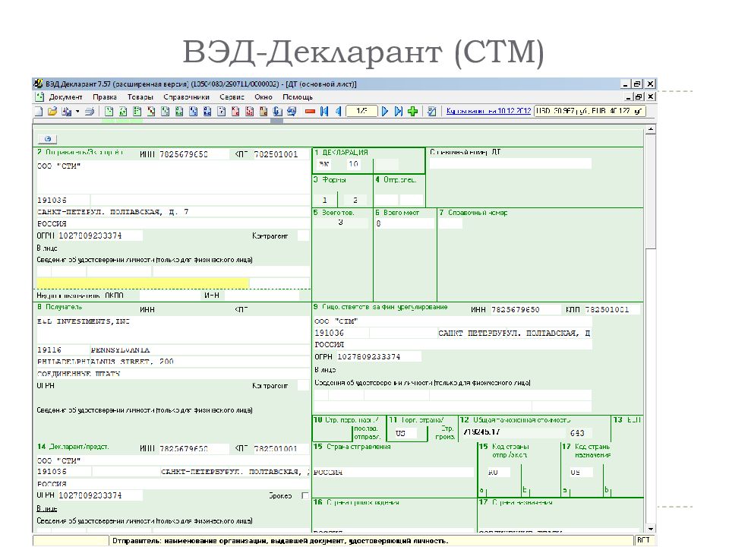Click the brown sheet icon in the toolbar

pyautogui.click(x=264, y=111)
